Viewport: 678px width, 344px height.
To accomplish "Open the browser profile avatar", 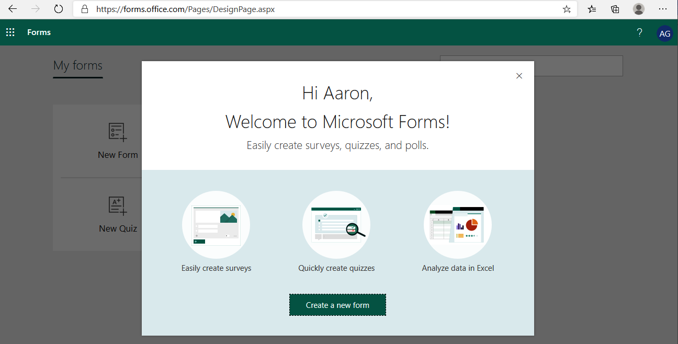I will [639, 9].
